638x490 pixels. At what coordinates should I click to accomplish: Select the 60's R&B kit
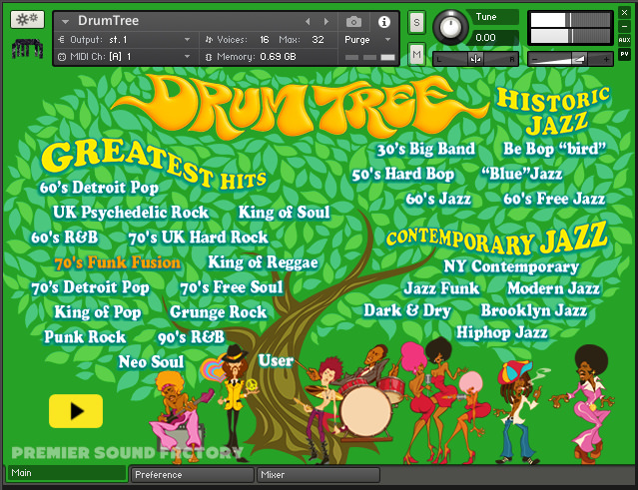(64, 238)
